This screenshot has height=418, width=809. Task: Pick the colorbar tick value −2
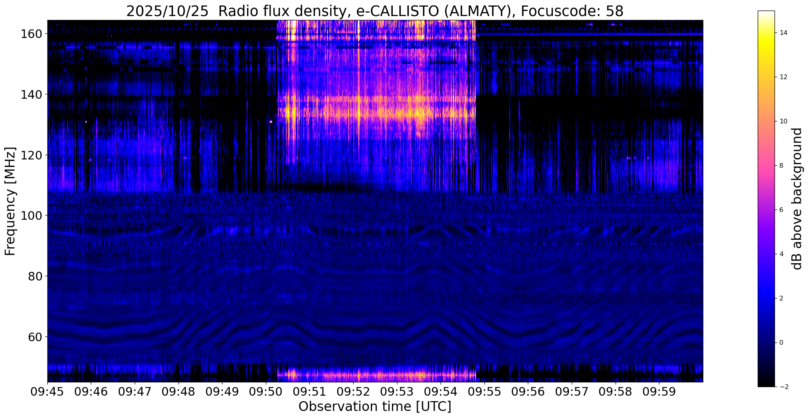point(784,387)
